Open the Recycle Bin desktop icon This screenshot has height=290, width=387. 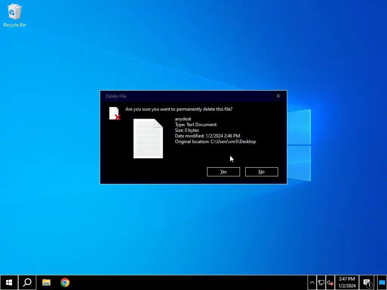point(15,15)
